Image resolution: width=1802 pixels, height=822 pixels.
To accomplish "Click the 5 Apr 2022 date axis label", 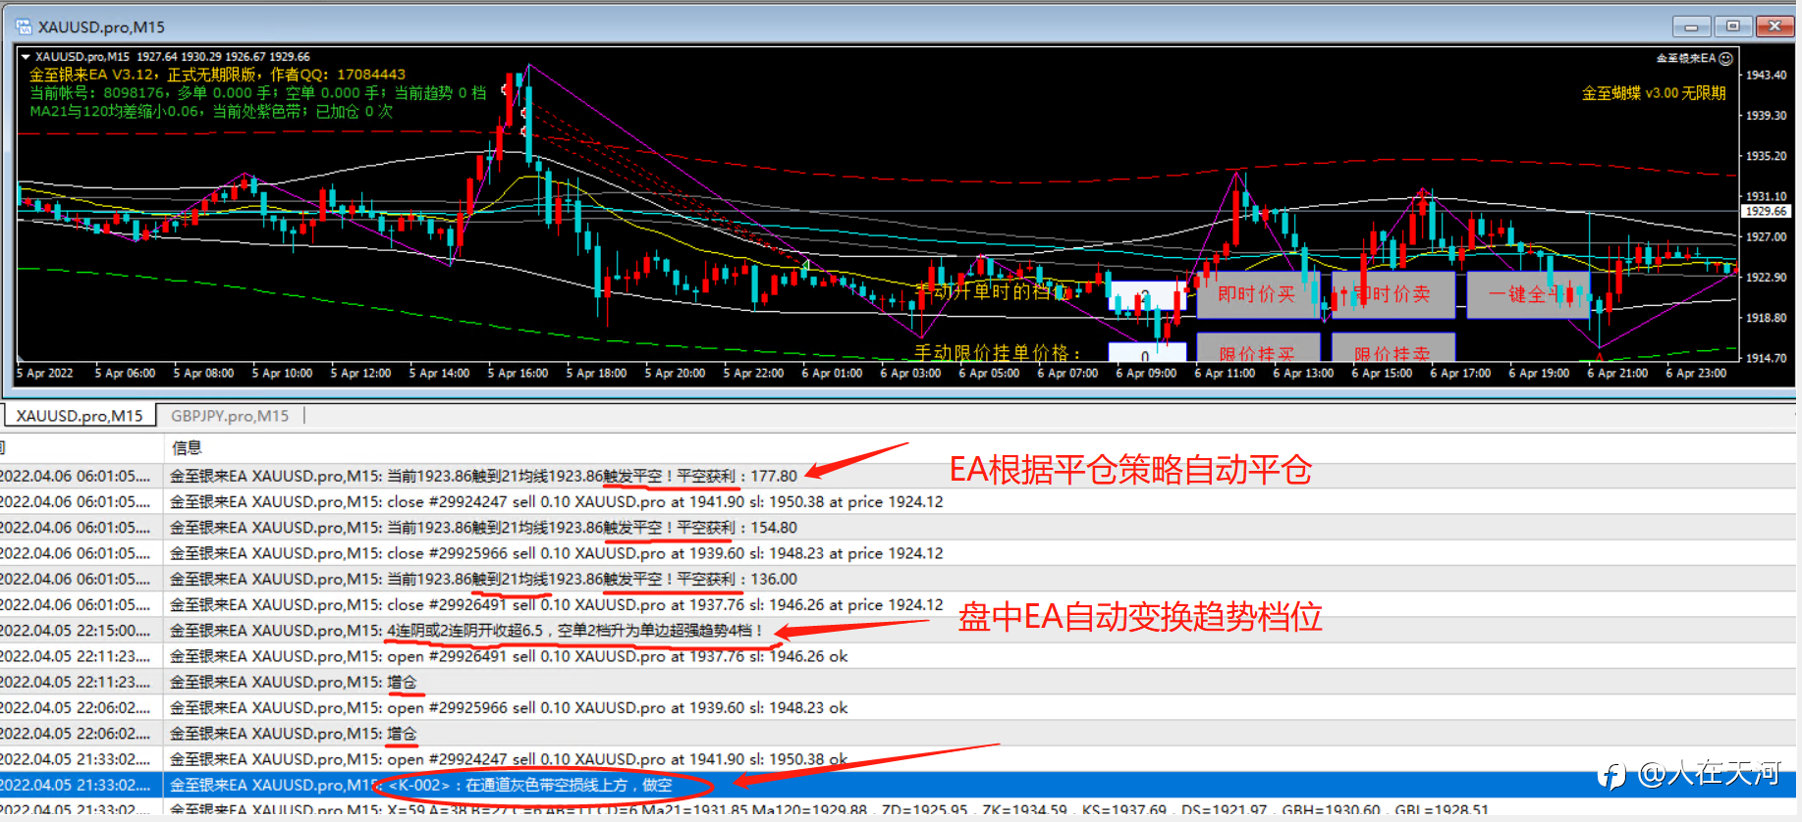I will (45, 373).
